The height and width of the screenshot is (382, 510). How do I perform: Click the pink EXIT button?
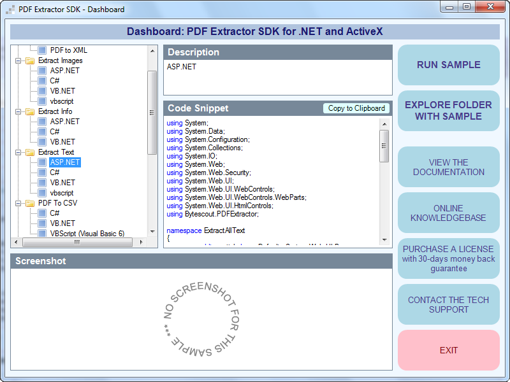[449, 350]
